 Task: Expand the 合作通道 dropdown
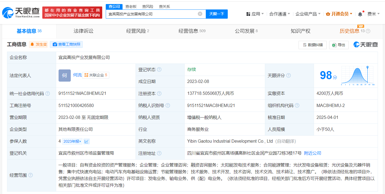[280, 14]
